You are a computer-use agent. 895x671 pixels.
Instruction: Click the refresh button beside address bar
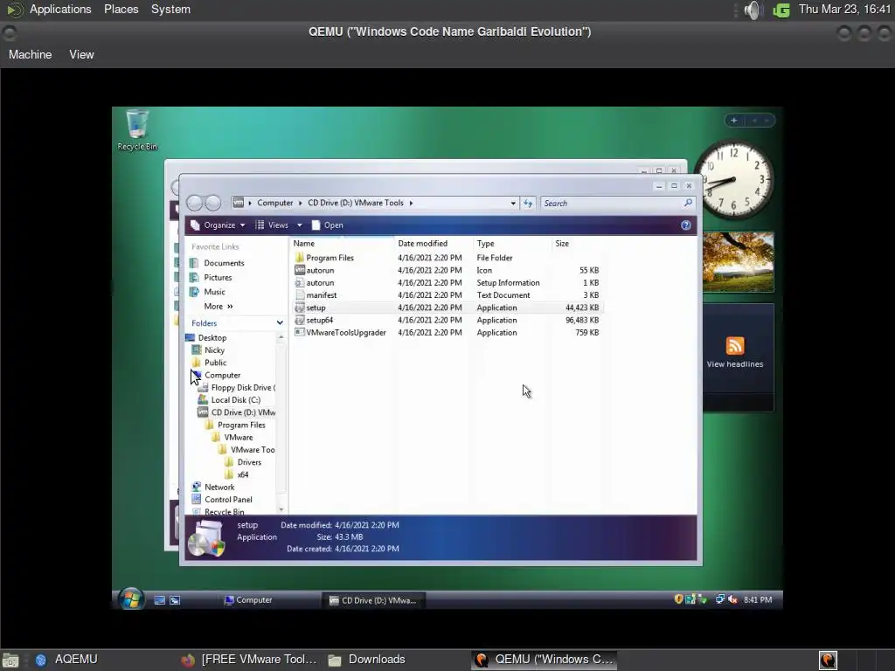point(528,203)
